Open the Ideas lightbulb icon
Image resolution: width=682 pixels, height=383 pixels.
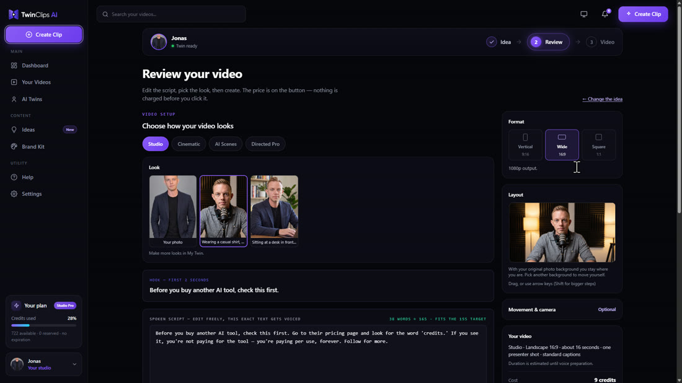tap(14, 130)
